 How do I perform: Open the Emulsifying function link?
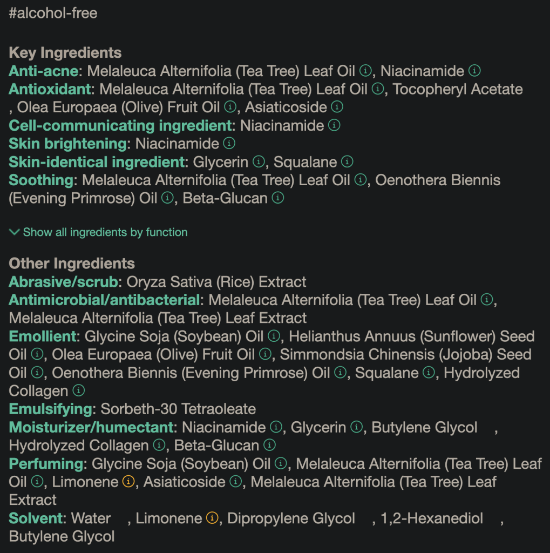pyautogui.click(x=51, y=409)
